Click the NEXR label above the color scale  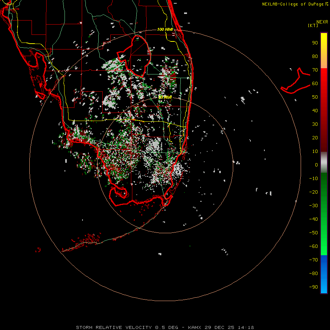click(322, 22)
